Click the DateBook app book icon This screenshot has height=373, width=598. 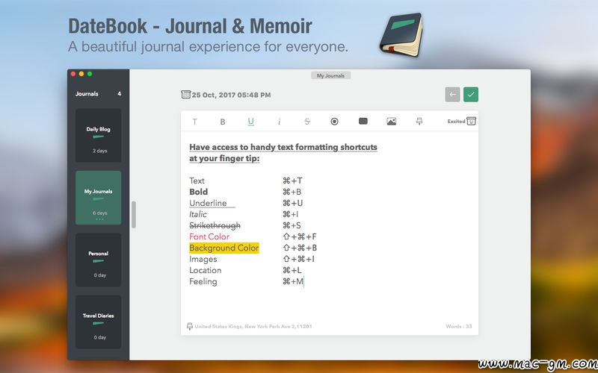coord(401,35)
